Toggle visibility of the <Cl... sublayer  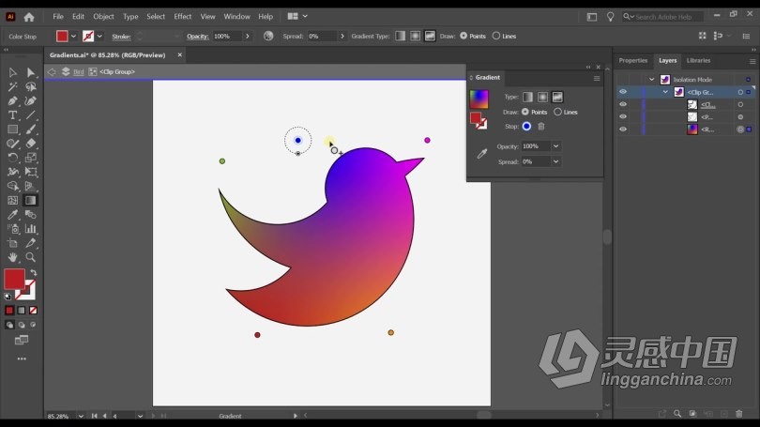pos(623,104)
